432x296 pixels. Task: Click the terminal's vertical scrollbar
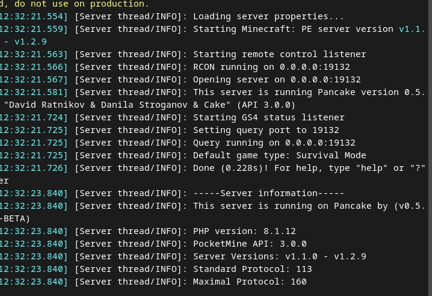[430, 148]
